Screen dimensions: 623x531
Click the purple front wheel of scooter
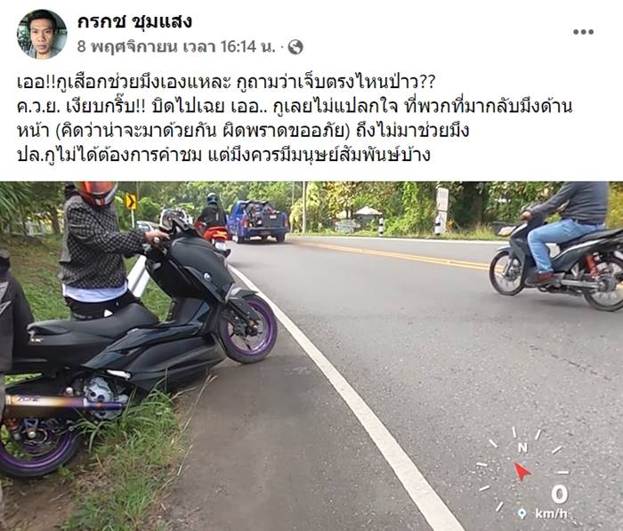(x=248, y=329)
